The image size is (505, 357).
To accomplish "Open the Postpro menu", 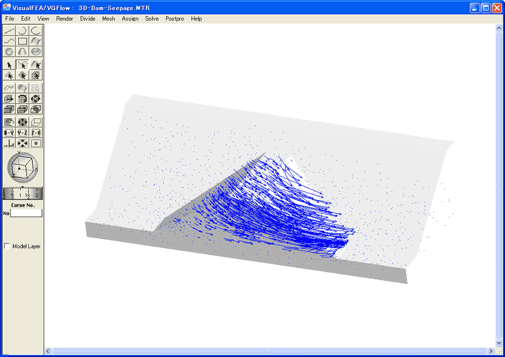I will [175, 19].
